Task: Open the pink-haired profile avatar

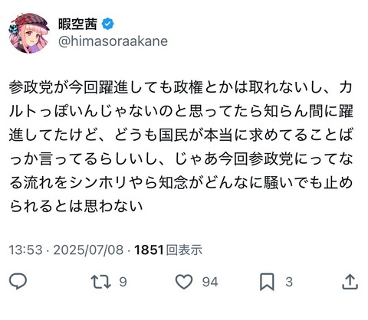Action: coord(29,33)
